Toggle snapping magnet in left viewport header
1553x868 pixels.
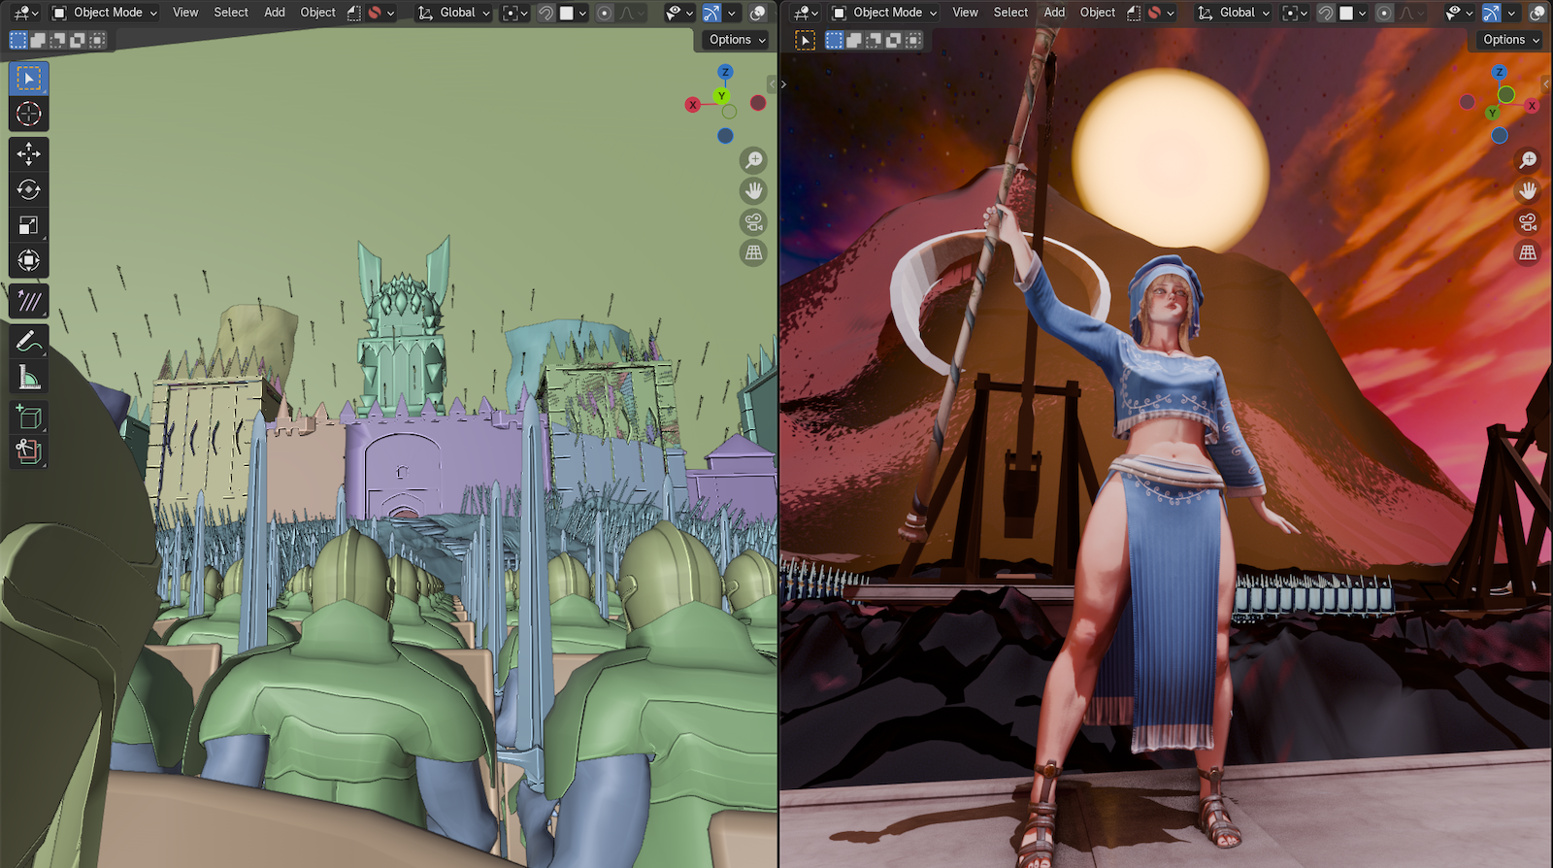[x=545, y=13]
